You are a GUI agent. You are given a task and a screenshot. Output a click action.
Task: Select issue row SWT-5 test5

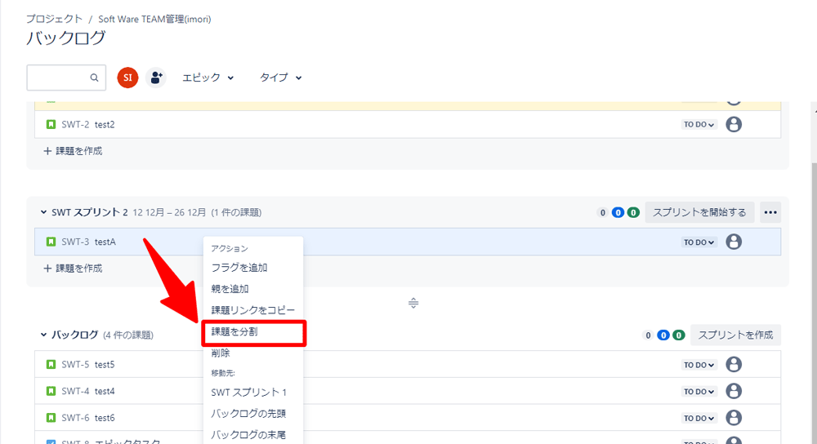tap(408, 364)
